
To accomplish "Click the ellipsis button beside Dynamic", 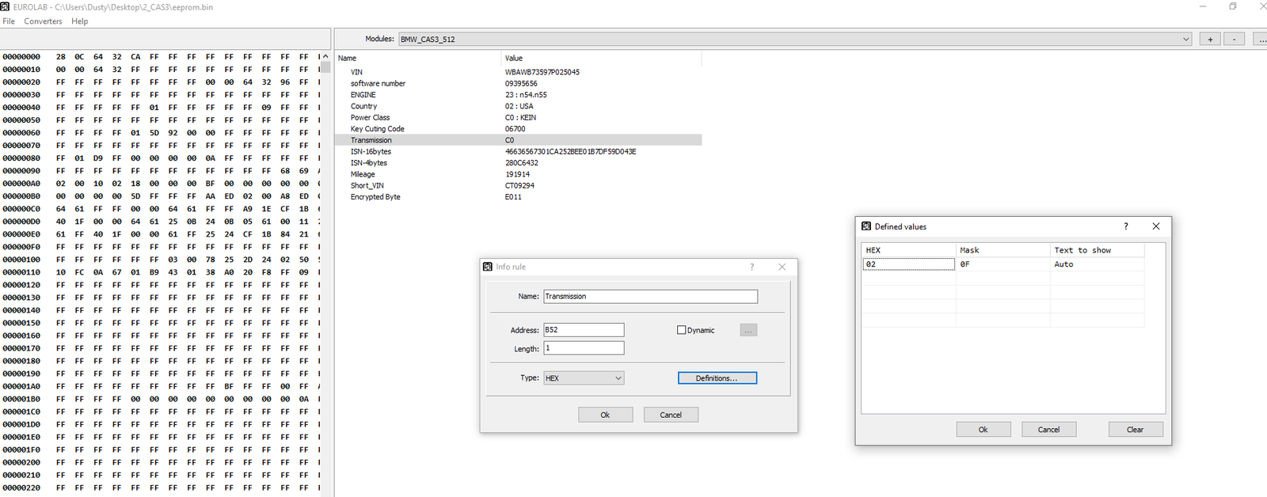I will pyautogui.click(x=748, y=330).
